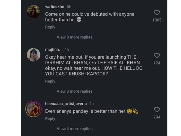Click the skull emoji in varlinekhn's comment
The height and width of the screenshot is (136, 181).
(79, 20)
